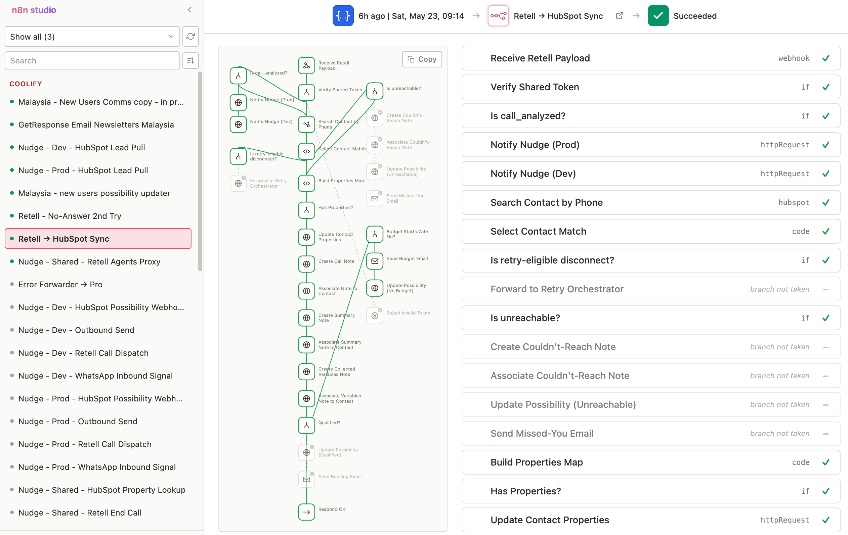Select the Notify Nudge (Prod) node icon
The height and width of the screenshot is (535, 848).
(x=238, y=103)
